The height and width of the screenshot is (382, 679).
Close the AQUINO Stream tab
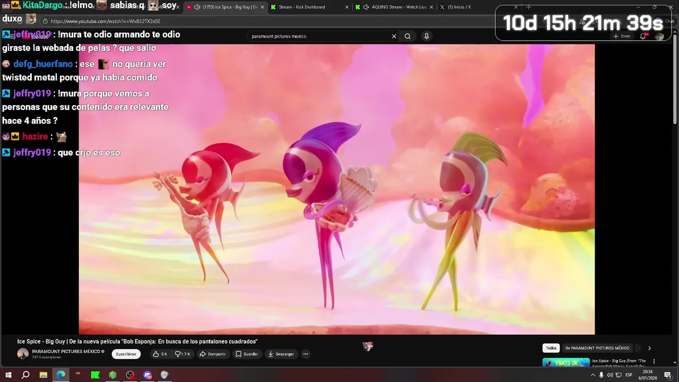click(431, 7)
